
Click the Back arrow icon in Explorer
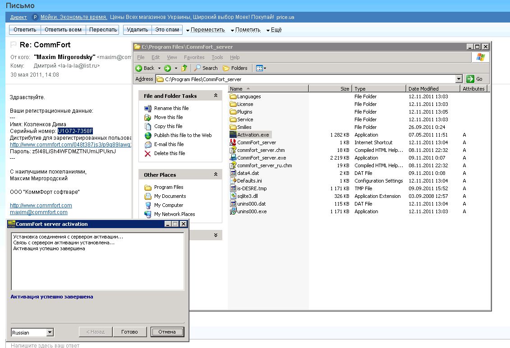(x=139, y=68)
